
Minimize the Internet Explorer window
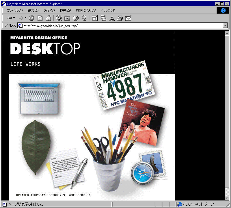point(217,4)
